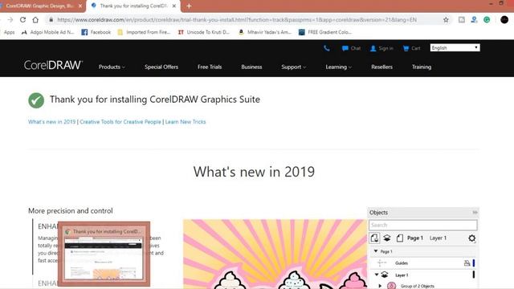The image size is (514, 289).
Task: Click the CorelDRAW logo
Action: 53,65
